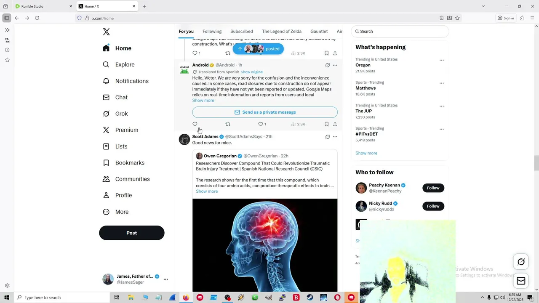Open a new browser tab
This screenshot has width=539, height=303.
tap(144, 6)
